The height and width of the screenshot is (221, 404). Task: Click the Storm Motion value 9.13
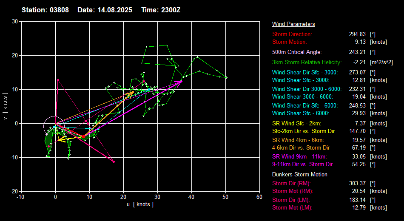click(360, 42)
